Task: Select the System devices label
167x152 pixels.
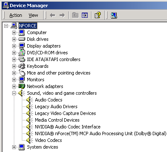Action: click(x=42, y=147)
